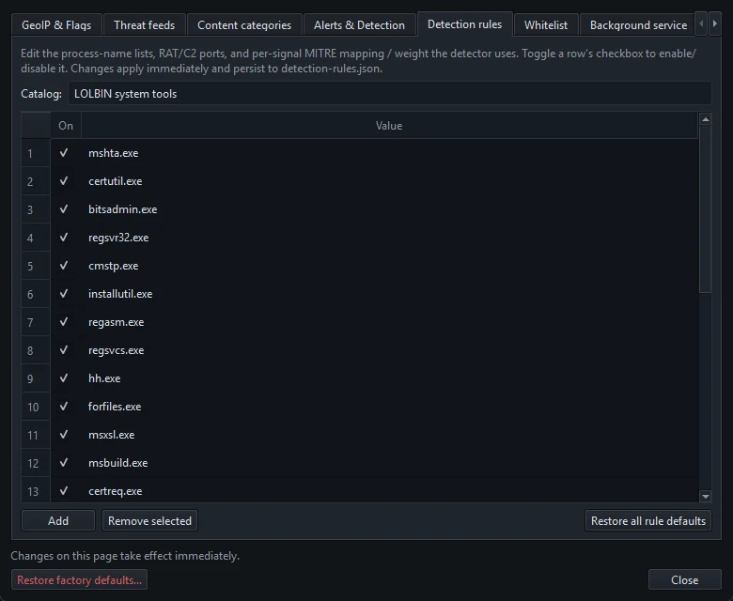This screenshot has height=601, width=733.
Task: Select row header number 5
Action: click(36, 265)
